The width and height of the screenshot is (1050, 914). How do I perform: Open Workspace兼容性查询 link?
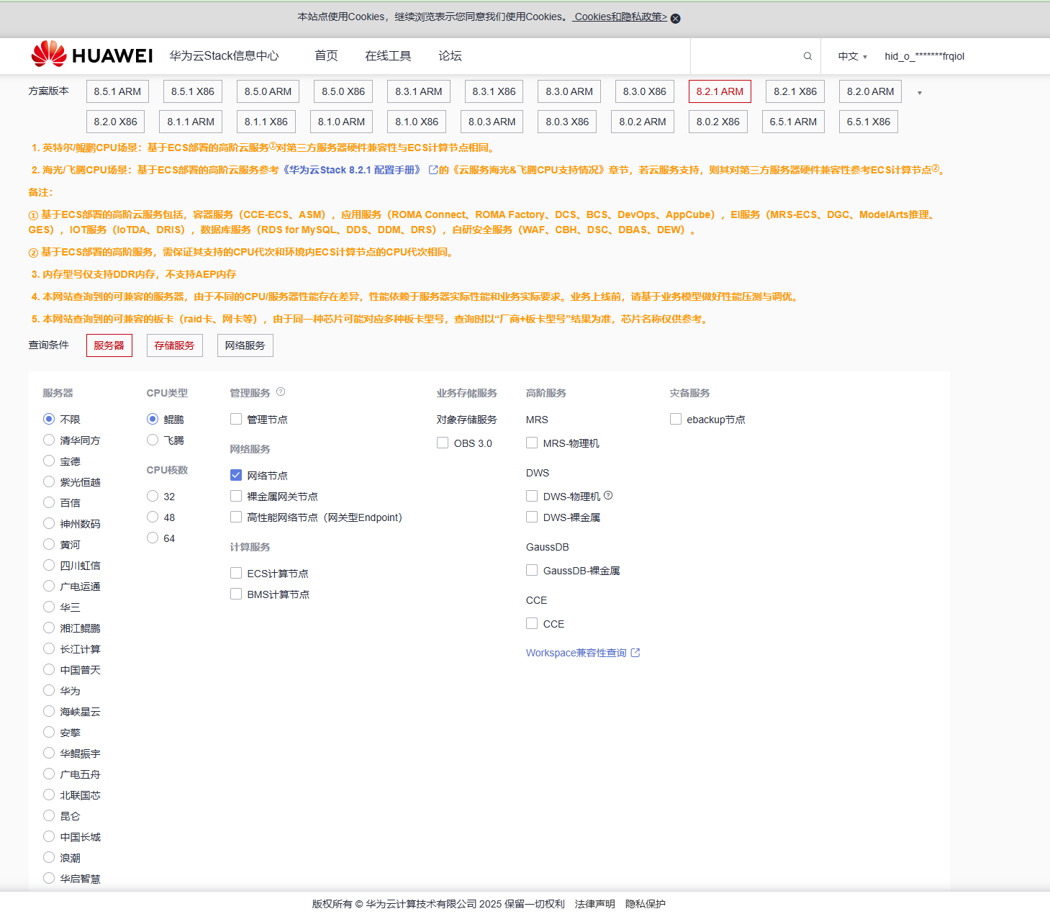click(576, 653)
